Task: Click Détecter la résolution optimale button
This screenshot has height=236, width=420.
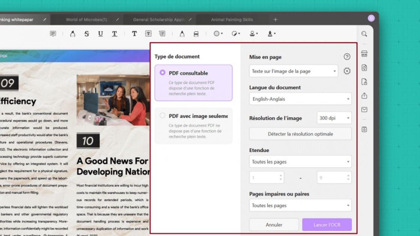Action: [x=300, y=134]
